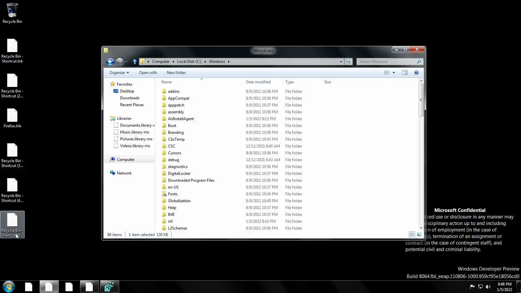Select the 'AUInstallAgent' folder name

click(x=181, y=119)
